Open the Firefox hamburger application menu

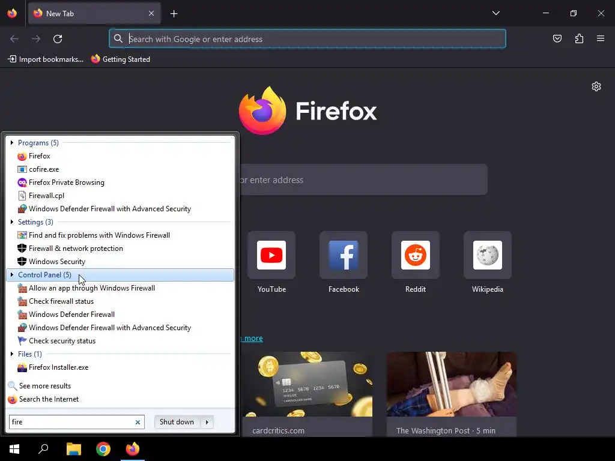tap(601, 38)
